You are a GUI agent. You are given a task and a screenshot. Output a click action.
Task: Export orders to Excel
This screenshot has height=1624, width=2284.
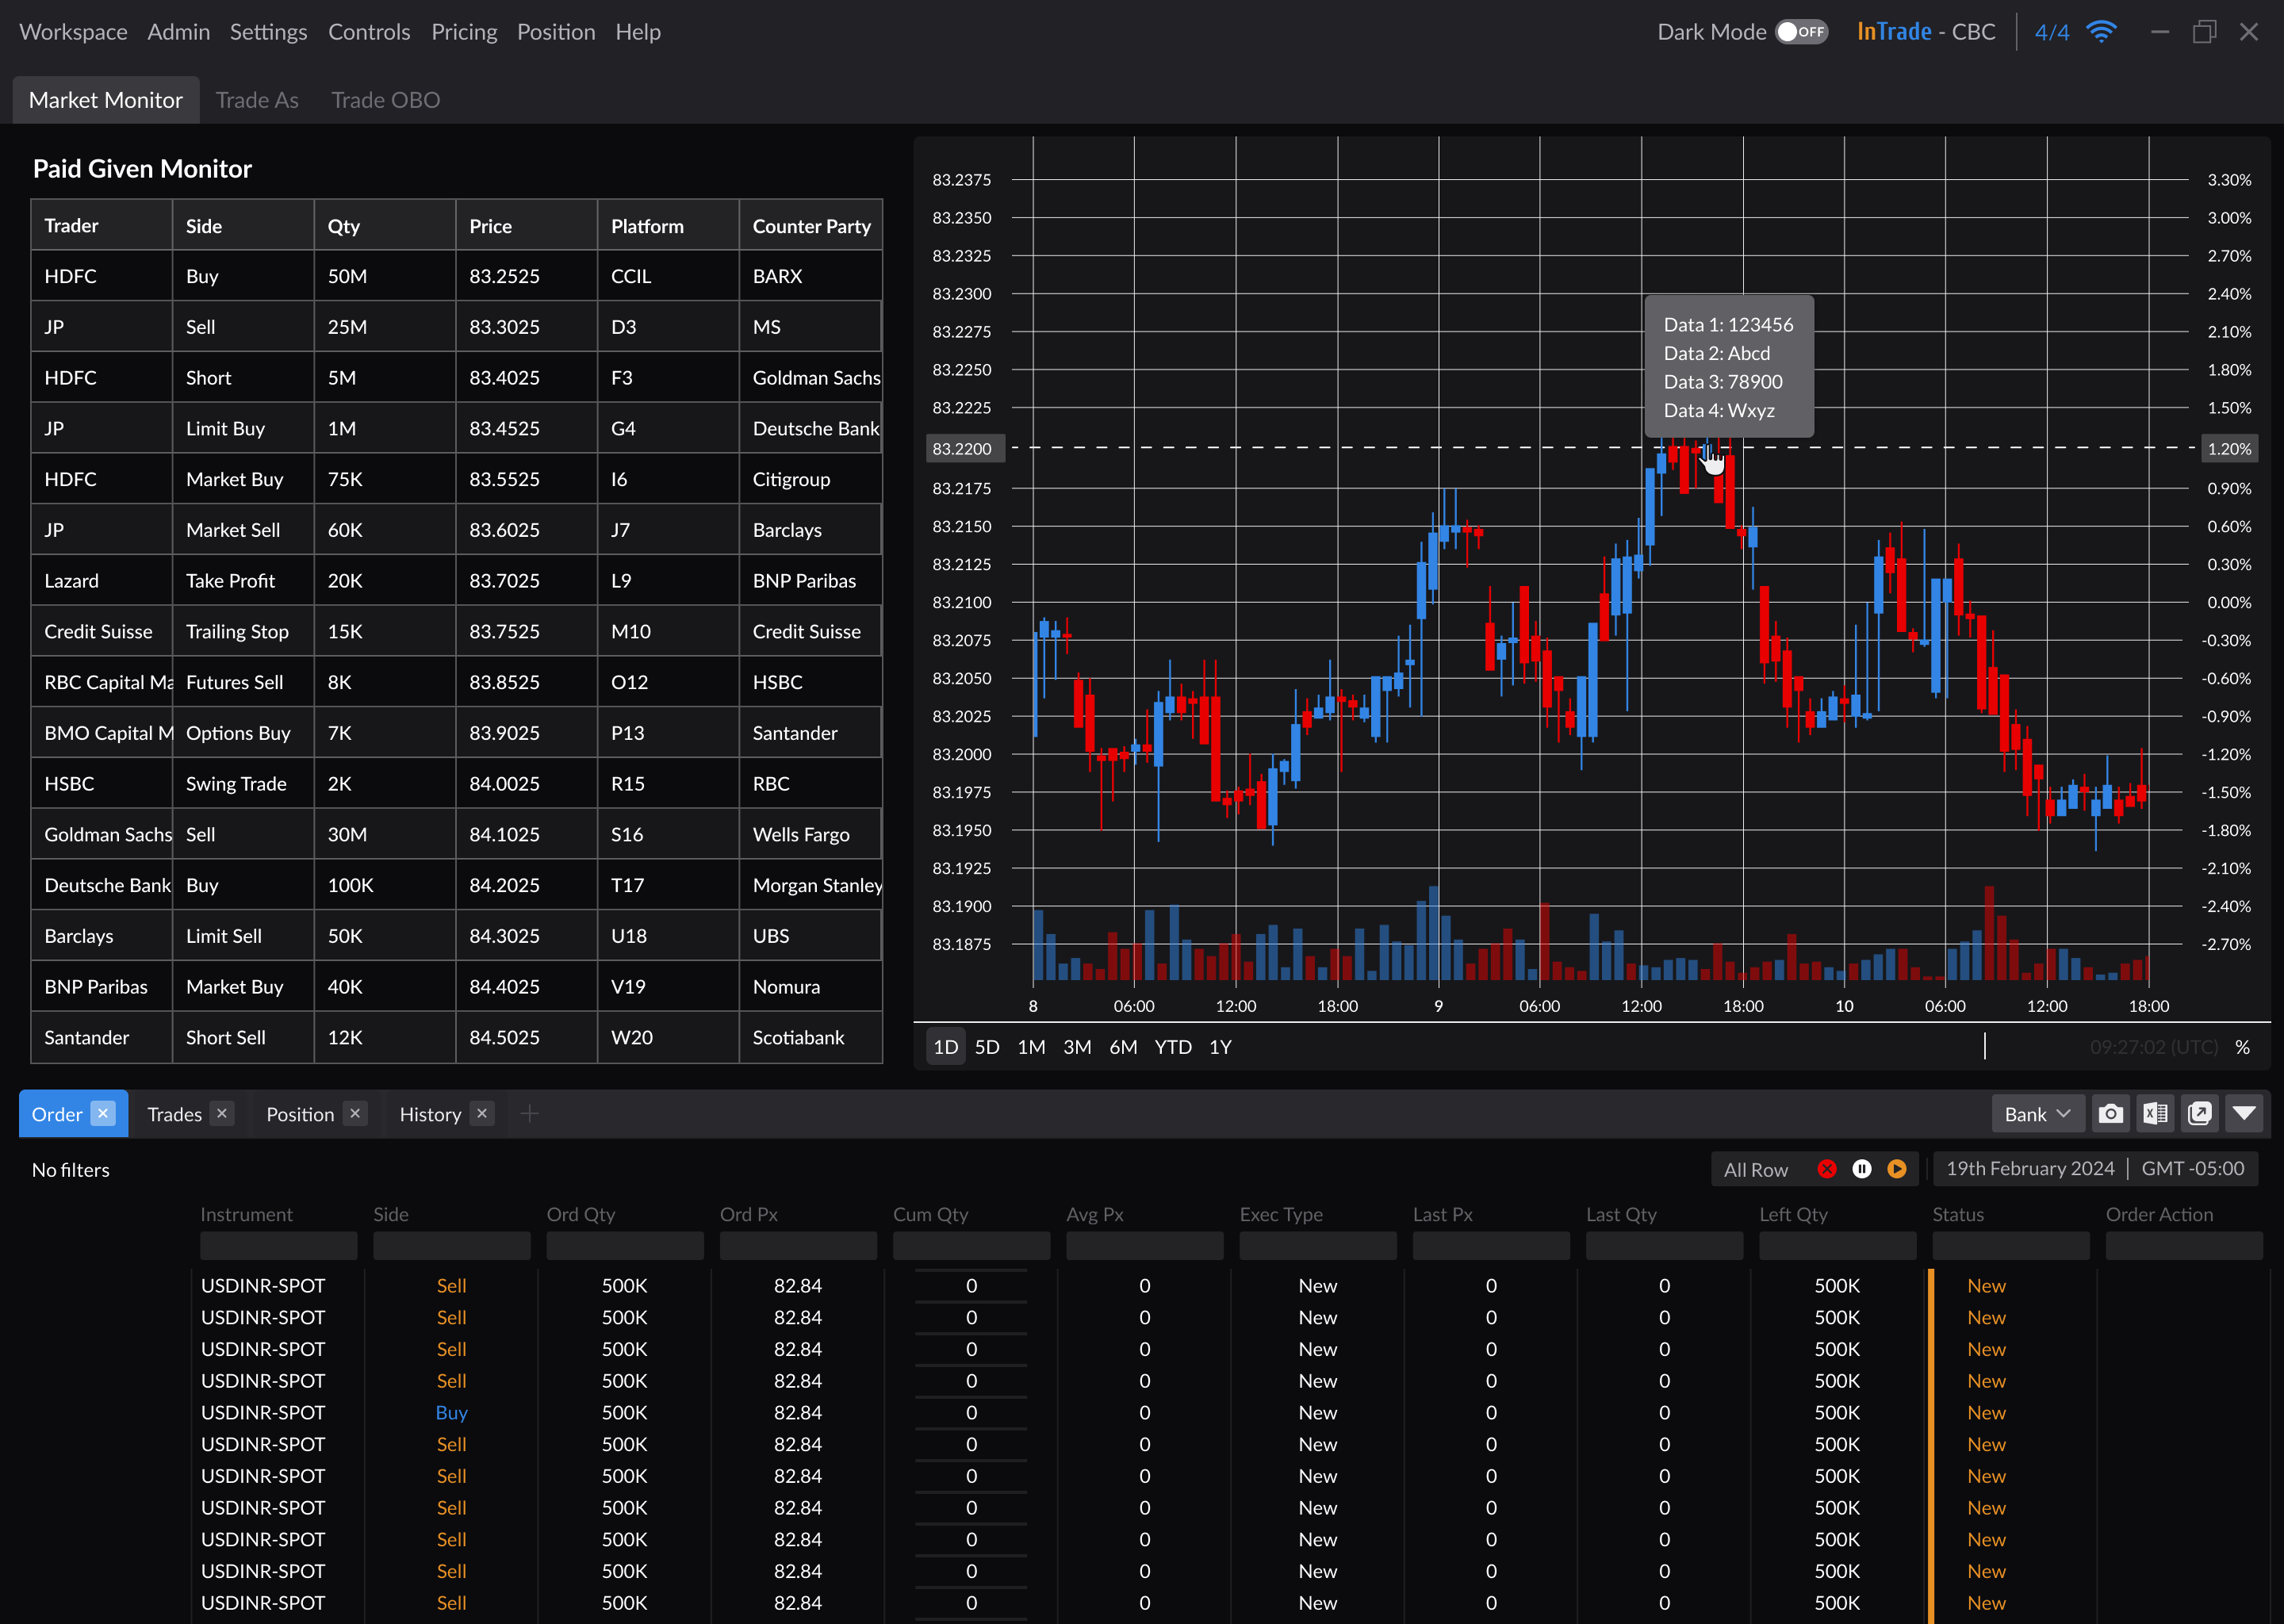[2155, 1114]
